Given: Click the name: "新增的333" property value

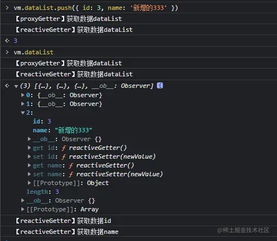Looking at the screenshot, I should (74, 130).
